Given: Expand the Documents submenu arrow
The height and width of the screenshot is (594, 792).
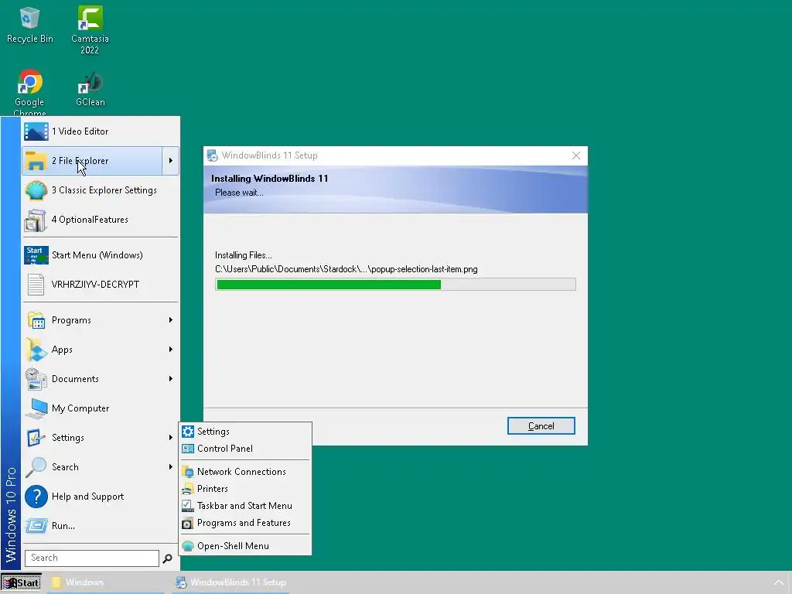Looking at the screenshot, I should (171, 379).
